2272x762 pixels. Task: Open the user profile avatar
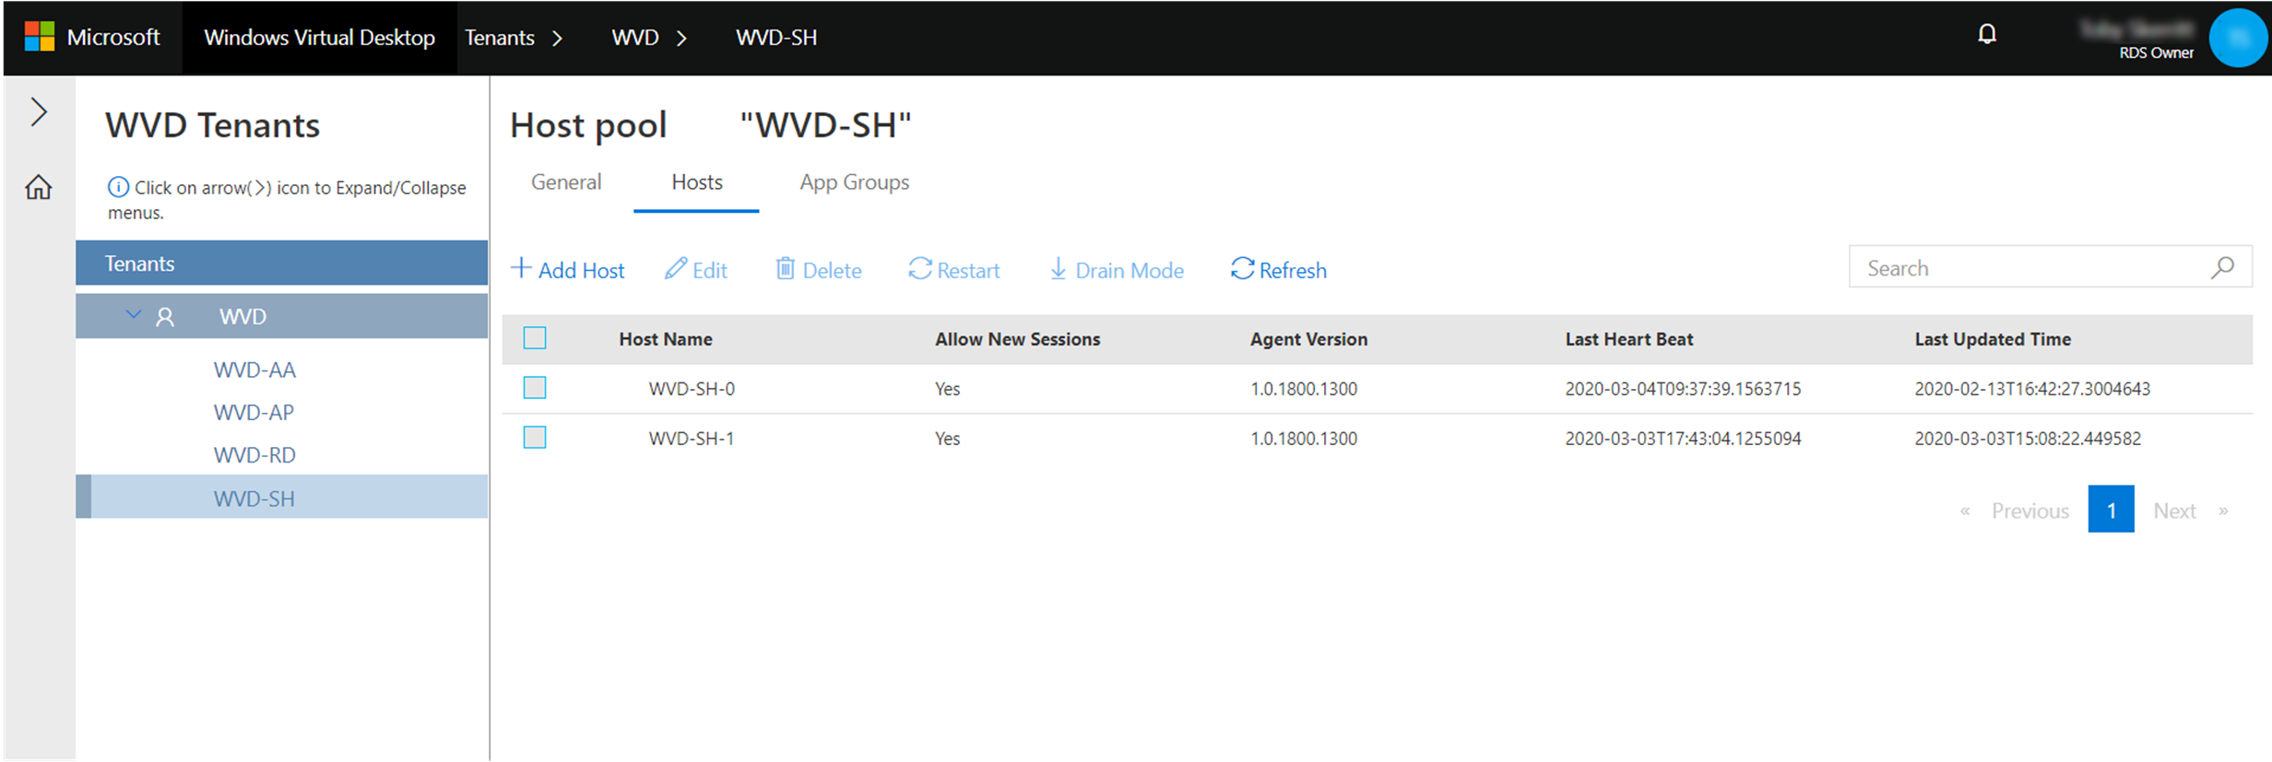[x=2238, y=38]
